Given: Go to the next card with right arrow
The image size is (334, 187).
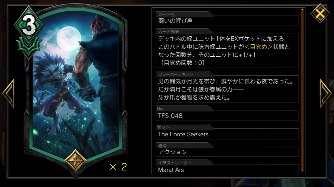Looking at the screenshot, I should pos(325,93).
